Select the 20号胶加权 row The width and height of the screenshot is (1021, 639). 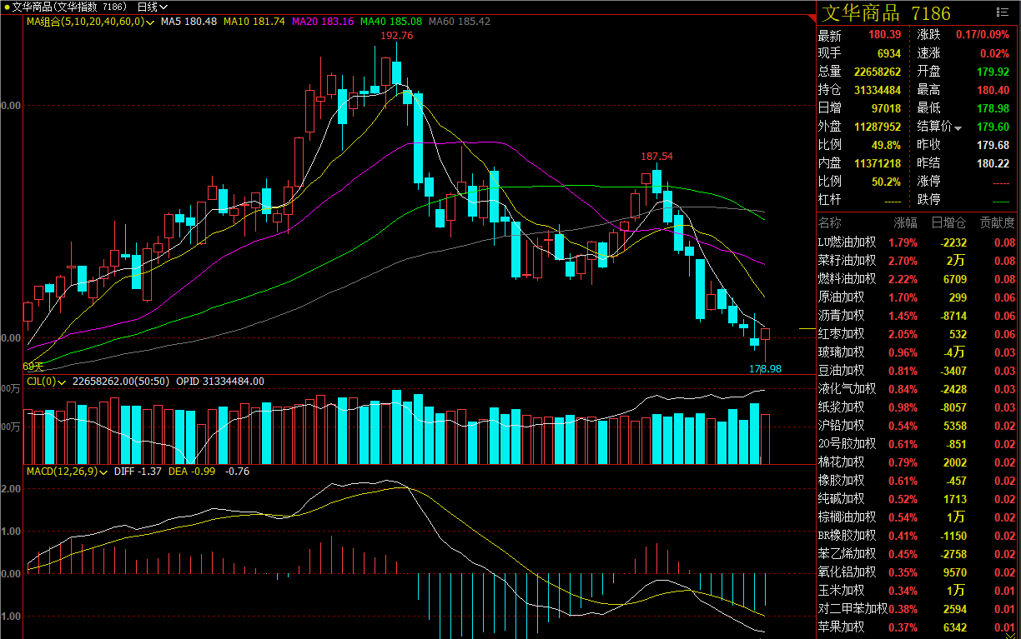click(x=917, y=444)
